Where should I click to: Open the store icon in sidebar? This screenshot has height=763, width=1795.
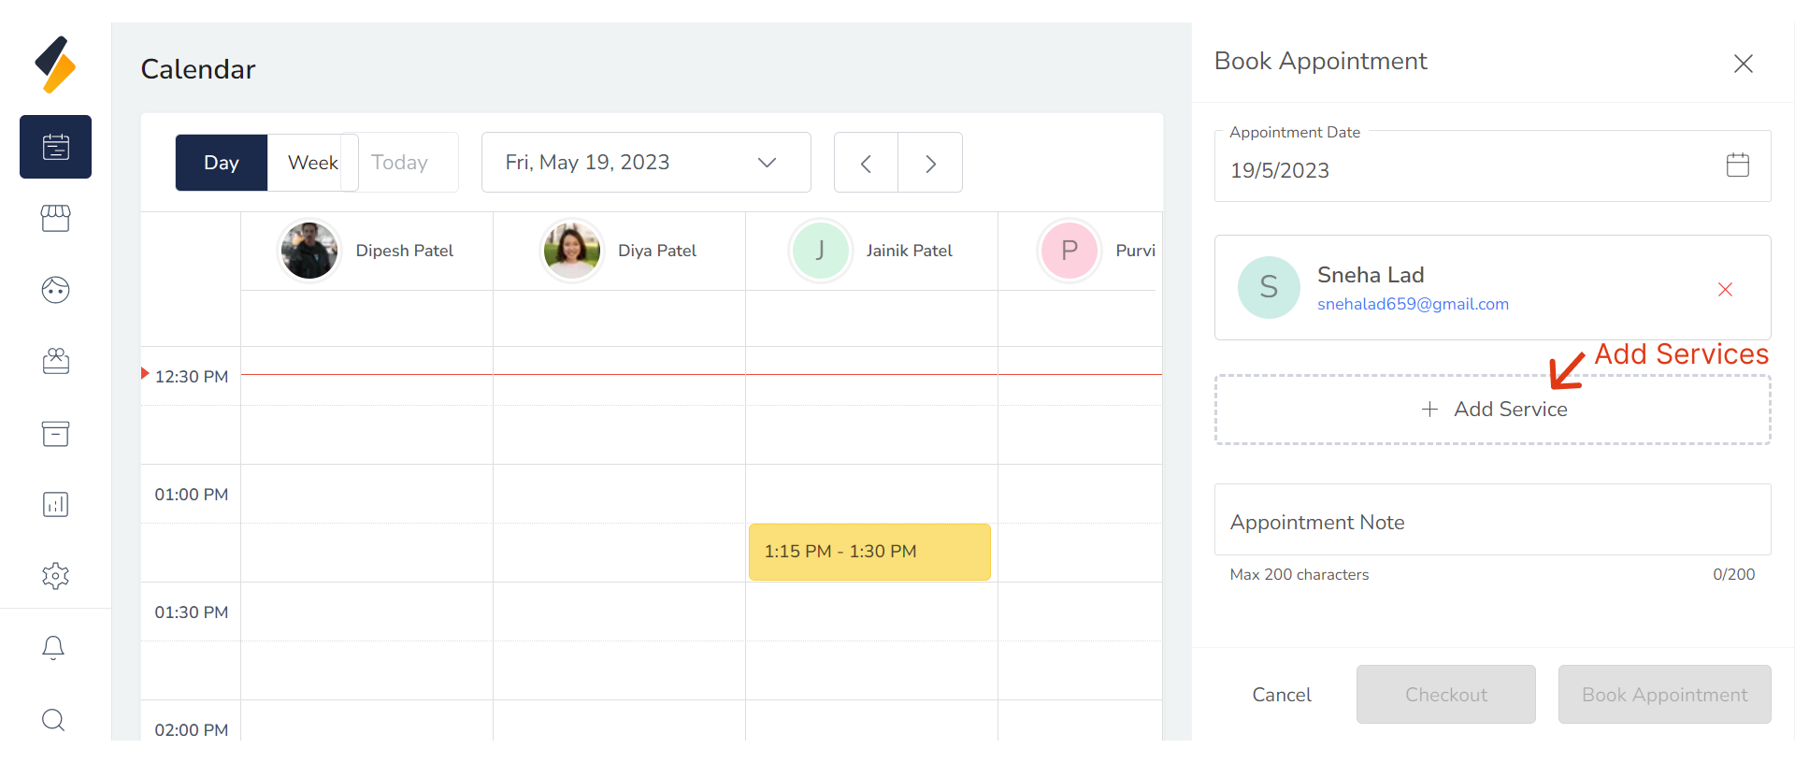pyautogui.click(x=55, y=219)
